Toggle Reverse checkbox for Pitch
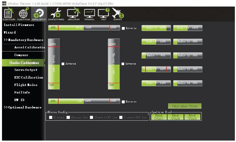 pyautogui.click(x=63, y=64)
